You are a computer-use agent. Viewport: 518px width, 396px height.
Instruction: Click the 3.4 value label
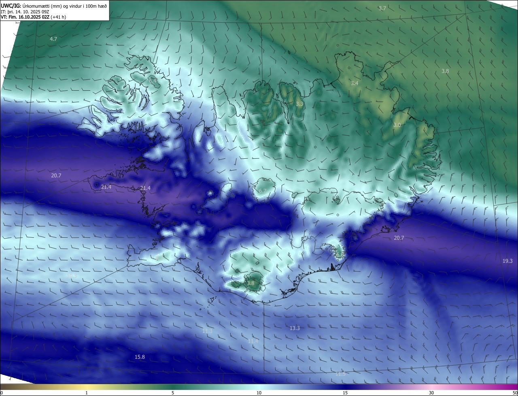355,83
